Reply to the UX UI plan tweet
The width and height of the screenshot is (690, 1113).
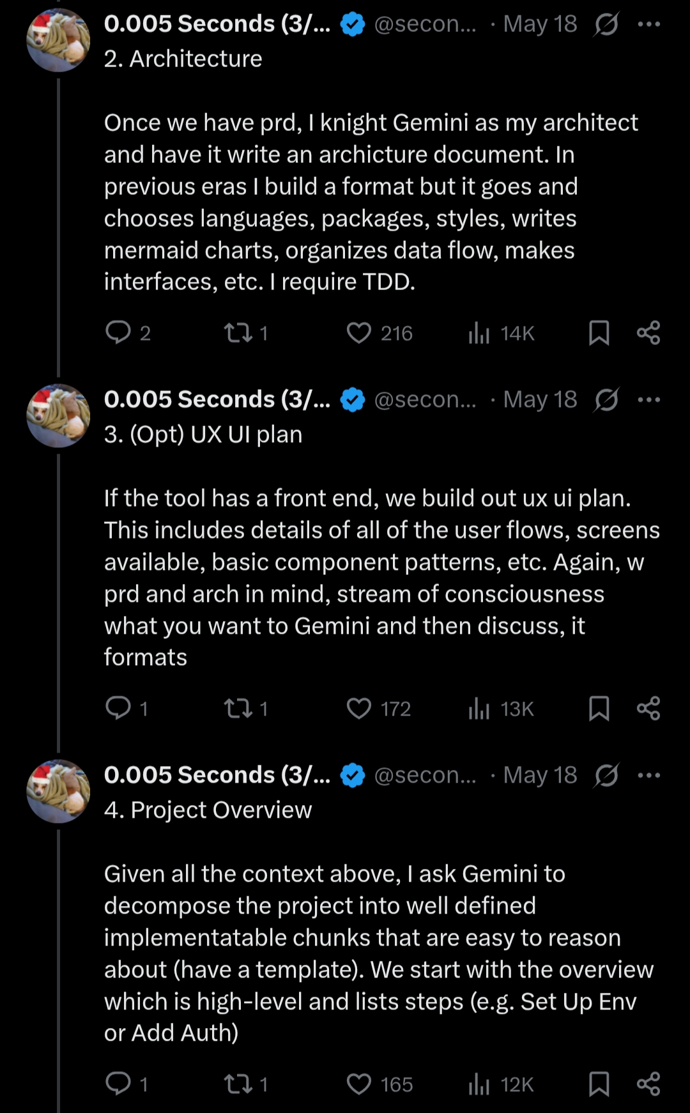coord(118,709)
